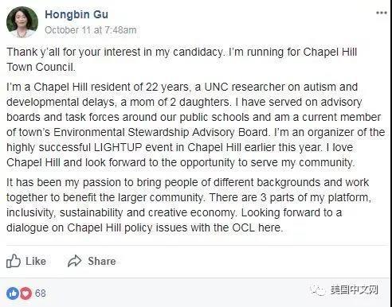The width and height of the screenshot is (392, 307).
Task: Click the paragraph starting "It has been my passion"
Action: (189, 205)
